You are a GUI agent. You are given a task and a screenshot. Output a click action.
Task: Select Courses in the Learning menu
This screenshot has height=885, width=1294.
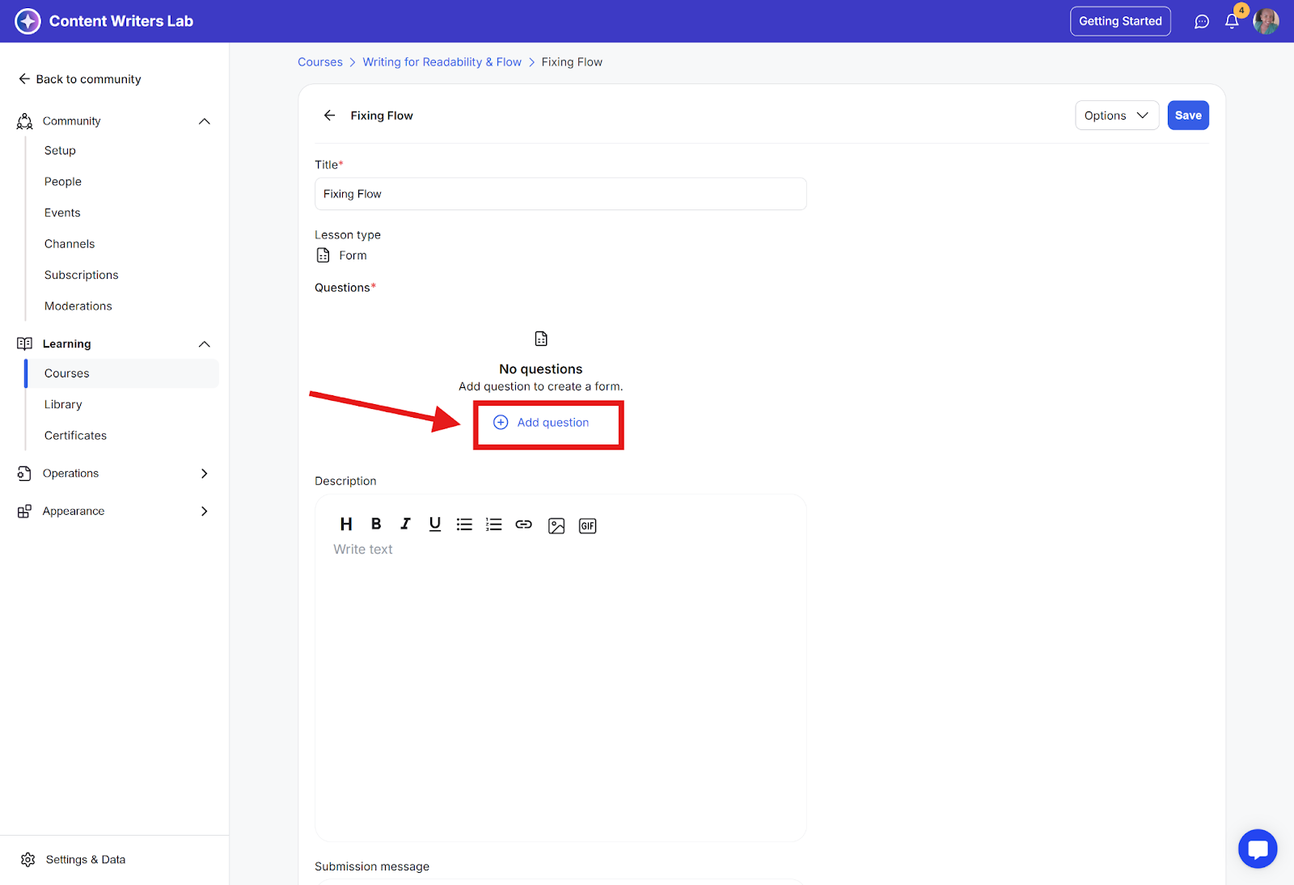pyautogui.click(x=123, y=373)
